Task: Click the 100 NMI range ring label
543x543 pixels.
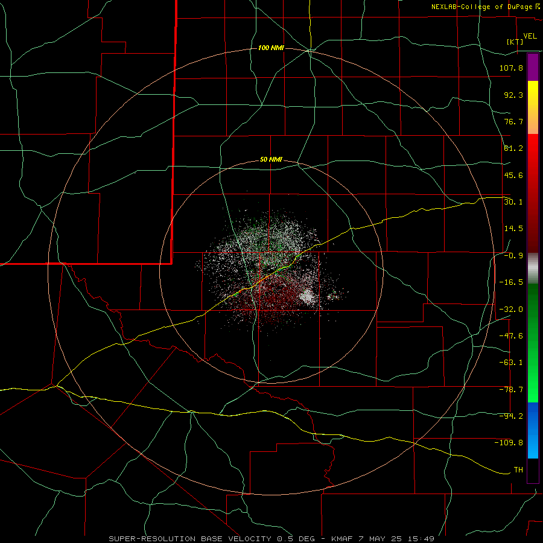Action: pos(271,48)
